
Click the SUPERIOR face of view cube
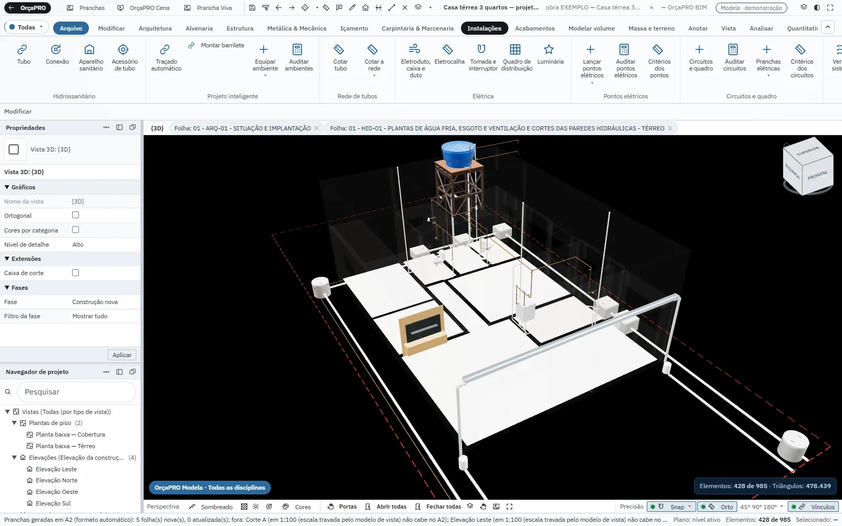(807, 151)
